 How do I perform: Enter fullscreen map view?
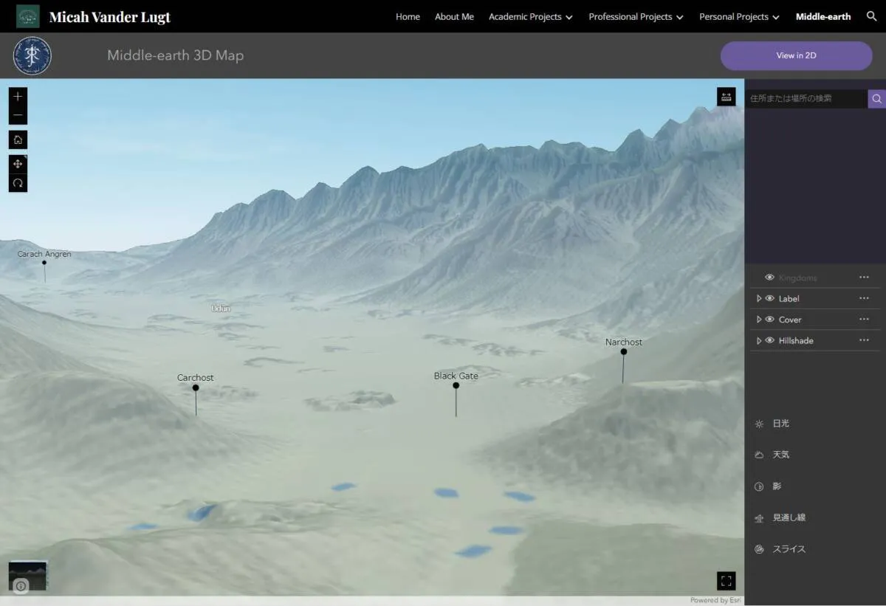click(726, 581)
